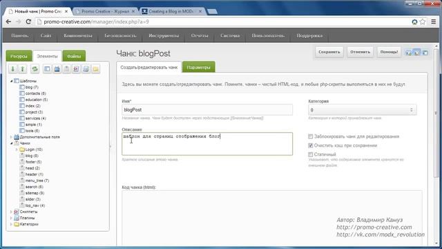Switch to the Файлы tab
The image size is (442, 249).
tap(74, 56)
